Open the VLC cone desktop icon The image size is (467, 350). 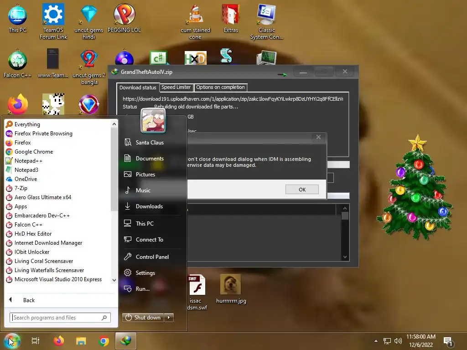(195, 21)
